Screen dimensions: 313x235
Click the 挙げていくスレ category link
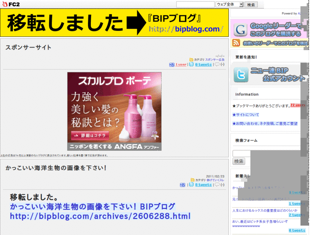tap(216, 180)
